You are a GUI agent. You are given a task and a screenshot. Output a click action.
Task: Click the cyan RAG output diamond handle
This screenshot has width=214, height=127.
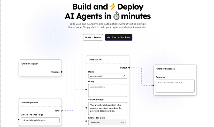coord(62,110)
